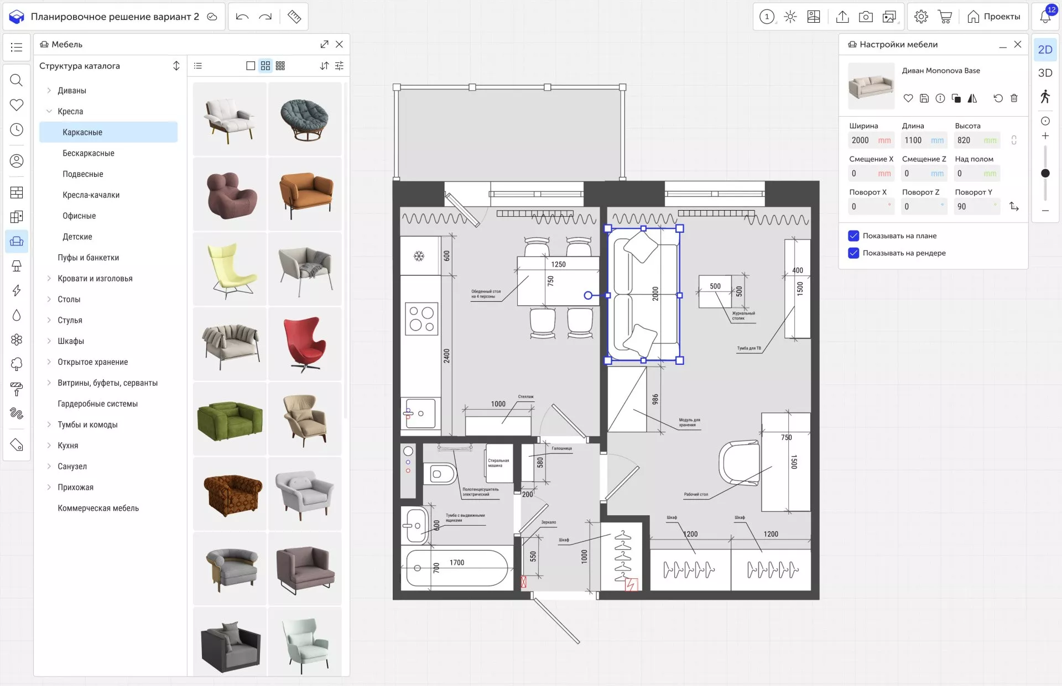Click the camera screenshot icon
This screenshot has width=1062, height=686.
(x=866, y=17)
